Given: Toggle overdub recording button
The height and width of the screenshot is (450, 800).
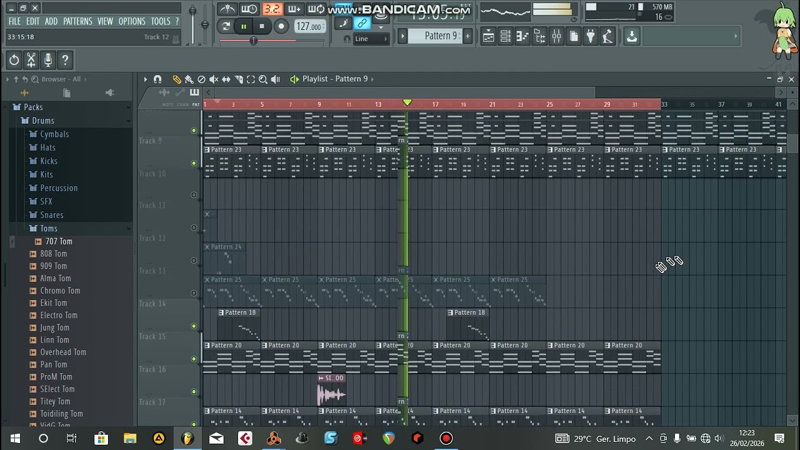Looking at the screenshot, I should pyautogui.click(x=294, y=9).
